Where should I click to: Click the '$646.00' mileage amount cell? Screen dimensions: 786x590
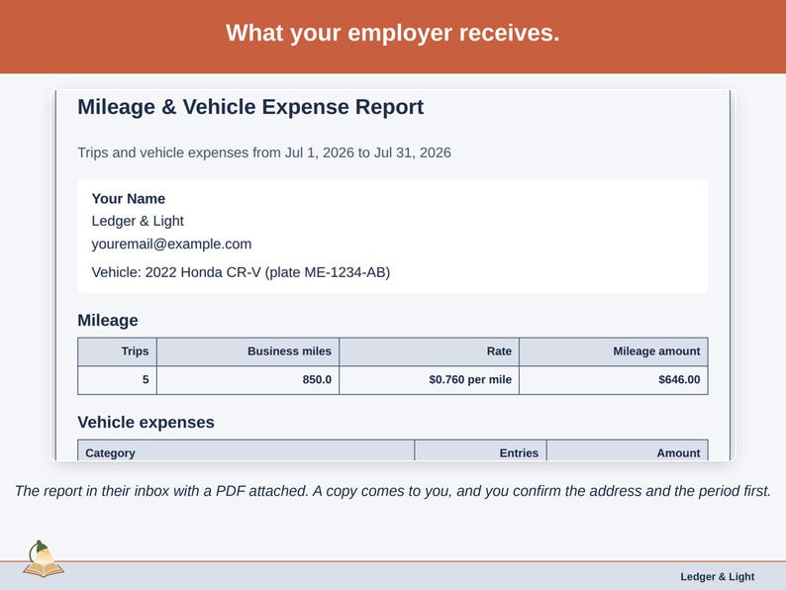(x=614, y=380)
